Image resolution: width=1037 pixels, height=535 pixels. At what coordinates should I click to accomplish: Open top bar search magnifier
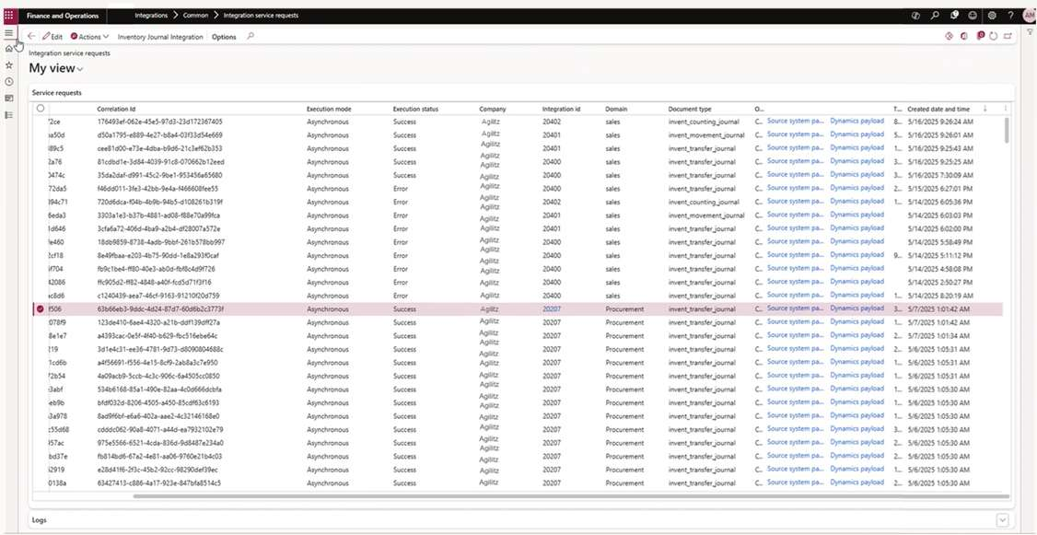pos(935,16)
